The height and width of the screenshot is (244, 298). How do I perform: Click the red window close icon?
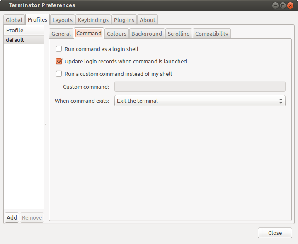[x=290, y=5]
